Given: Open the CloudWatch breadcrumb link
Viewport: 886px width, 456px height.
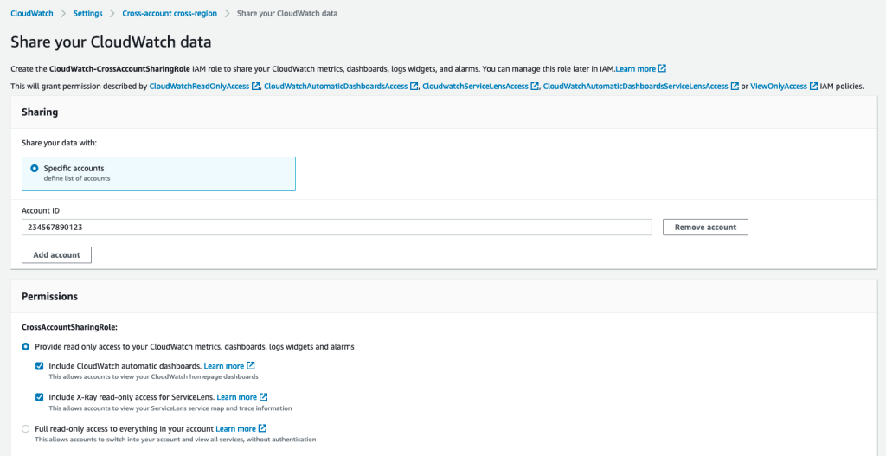Looking at the screenshot, I should click(32, 13).
